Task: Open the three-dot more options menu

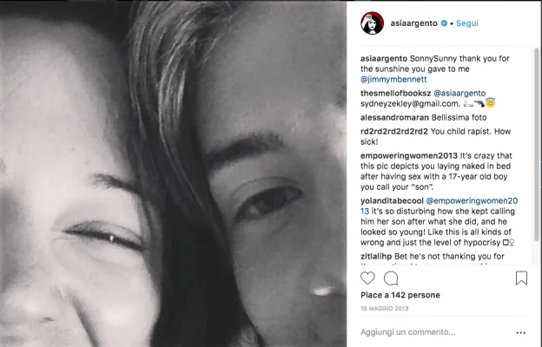Action: tap(520, 333)
